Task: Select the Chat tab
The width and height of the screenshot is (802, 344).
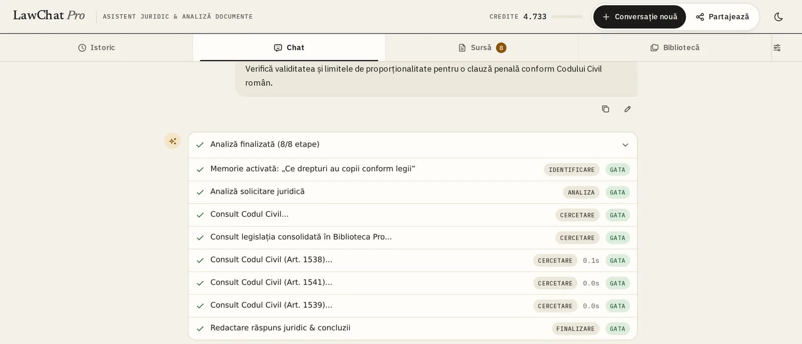Action: click(289, 48)
